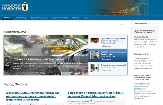This screenshot has height=105, width=163.
Task: Click the category folder icon before Категория
Action: tap(69, 101)
